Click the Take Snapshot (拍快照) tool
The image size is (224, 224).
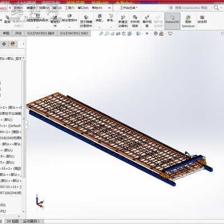pos(202,19)
